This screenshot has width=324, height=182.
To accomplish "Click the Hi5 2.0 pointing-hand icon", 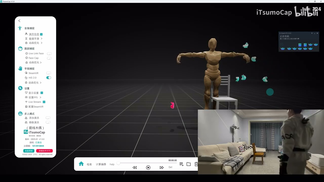I will click(x=26, y=78).
